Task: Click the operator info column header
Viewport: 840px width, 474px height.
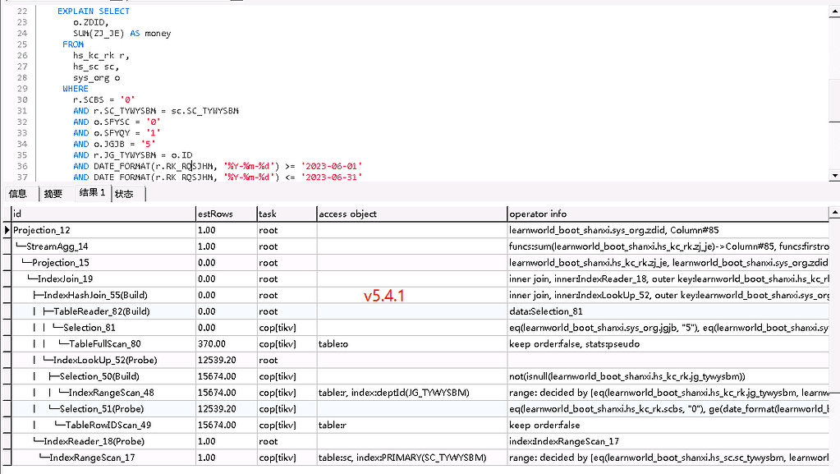Action: [x=538, y=214]
